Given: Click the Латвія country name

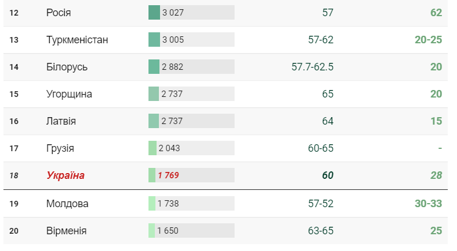Looking at the screenshot, I should click(x=61, y=121).
